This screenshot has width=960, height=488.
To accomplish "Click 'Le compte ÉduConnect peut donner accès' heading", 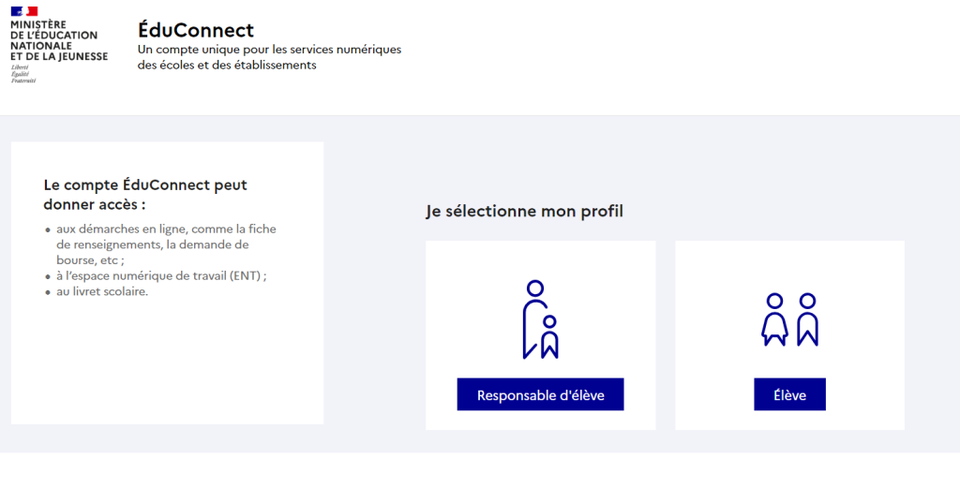I will (x=145, y=195).
